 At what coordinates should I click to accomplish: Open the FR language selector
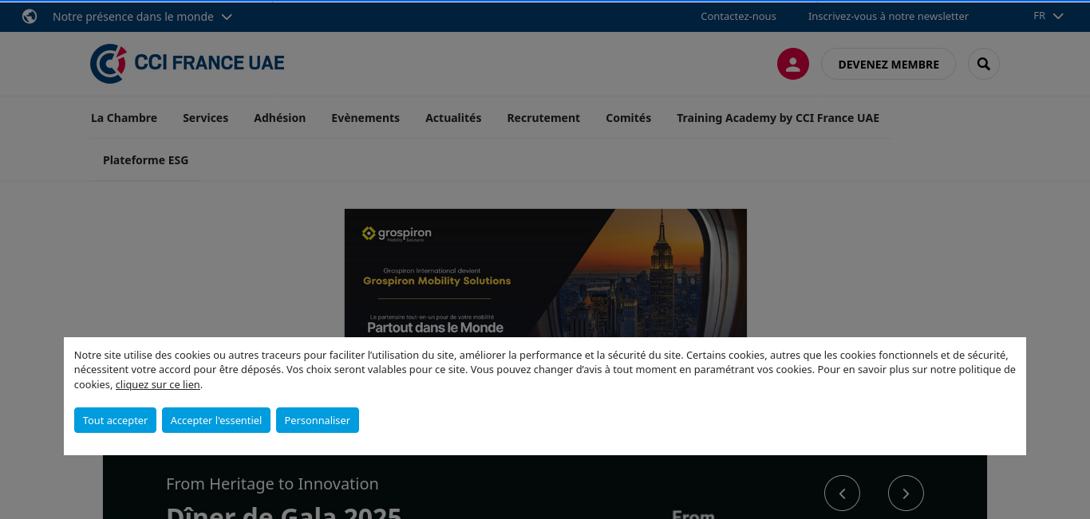pos(1049,16)
